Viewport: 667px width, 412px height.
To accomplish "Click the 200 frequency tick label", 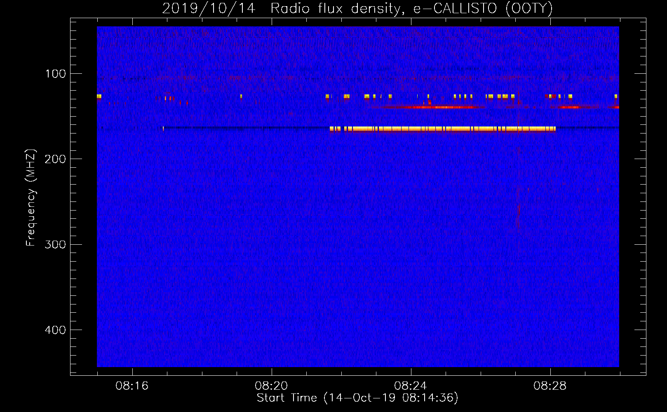I will pyautogui.click(x=55, y=159).
